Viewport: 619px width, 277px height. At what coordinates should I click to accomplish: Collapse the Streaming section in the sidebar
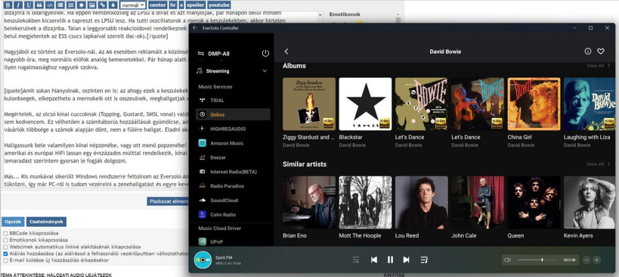[265, 71]
